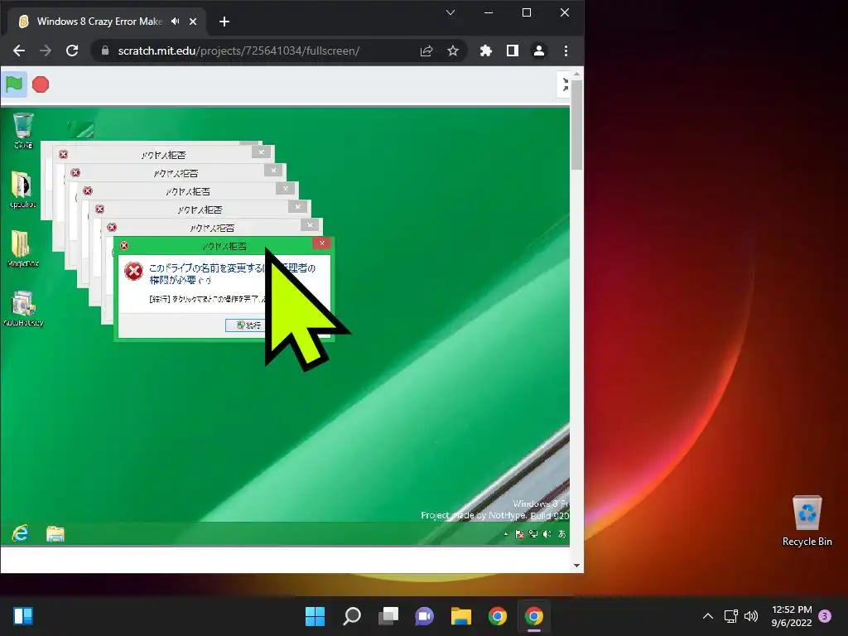Click the IME language indicator in Scratch tray
Screen dimensions: 848x636
(x=562, y=534)
